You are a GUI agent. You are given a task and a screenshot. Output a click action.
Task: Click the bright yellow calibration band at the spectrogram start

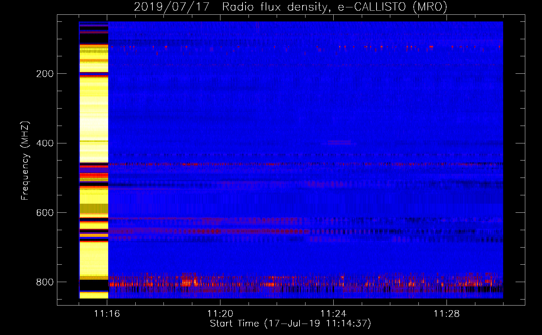(94, 160)
